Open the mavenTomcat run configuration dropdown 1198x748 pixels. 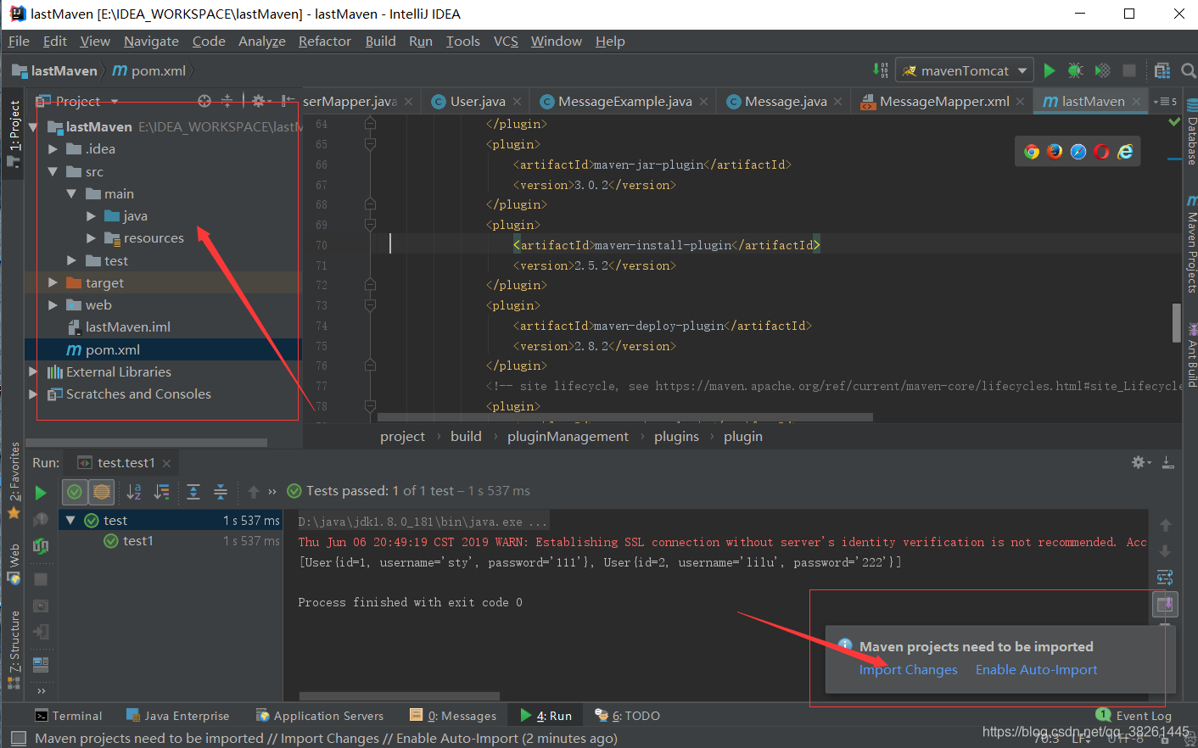[x=965, y=70]
